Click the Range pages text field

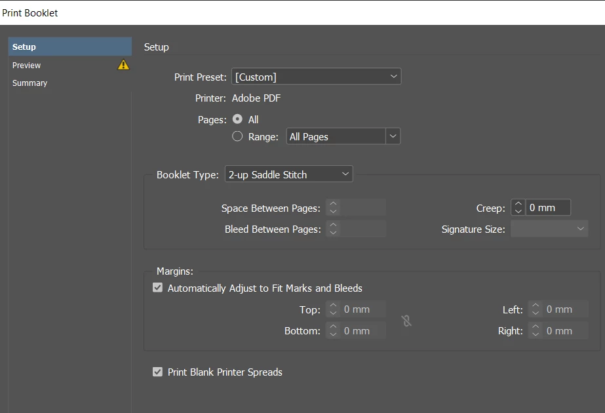click(336, 136)
